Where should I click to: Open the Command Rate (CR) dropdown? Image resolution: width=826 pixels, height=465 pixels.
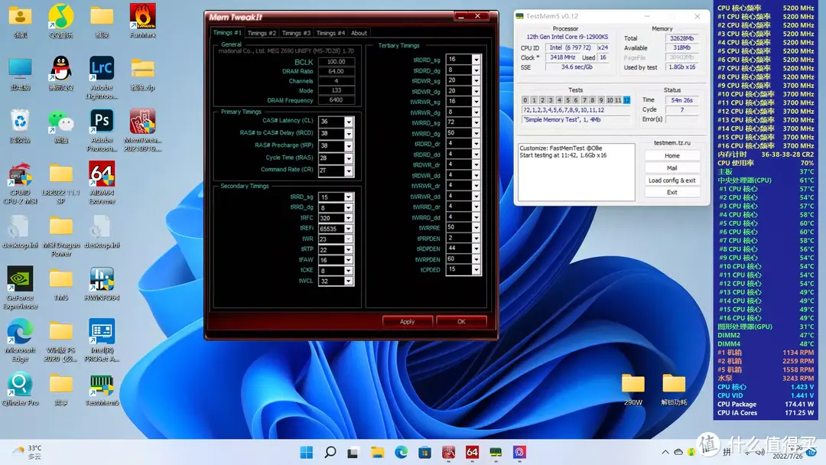tap(348, 170)
